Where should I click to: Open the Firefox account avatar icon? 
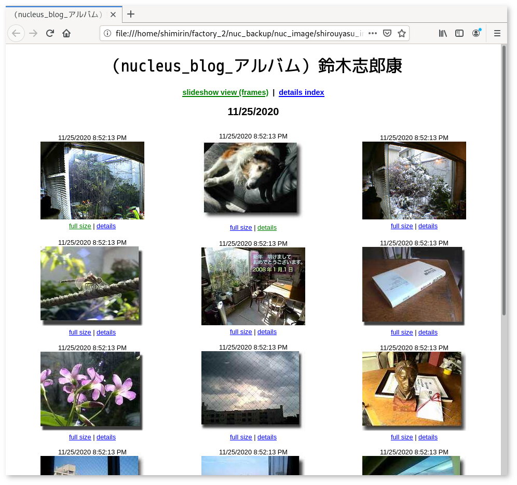[476, 33]
